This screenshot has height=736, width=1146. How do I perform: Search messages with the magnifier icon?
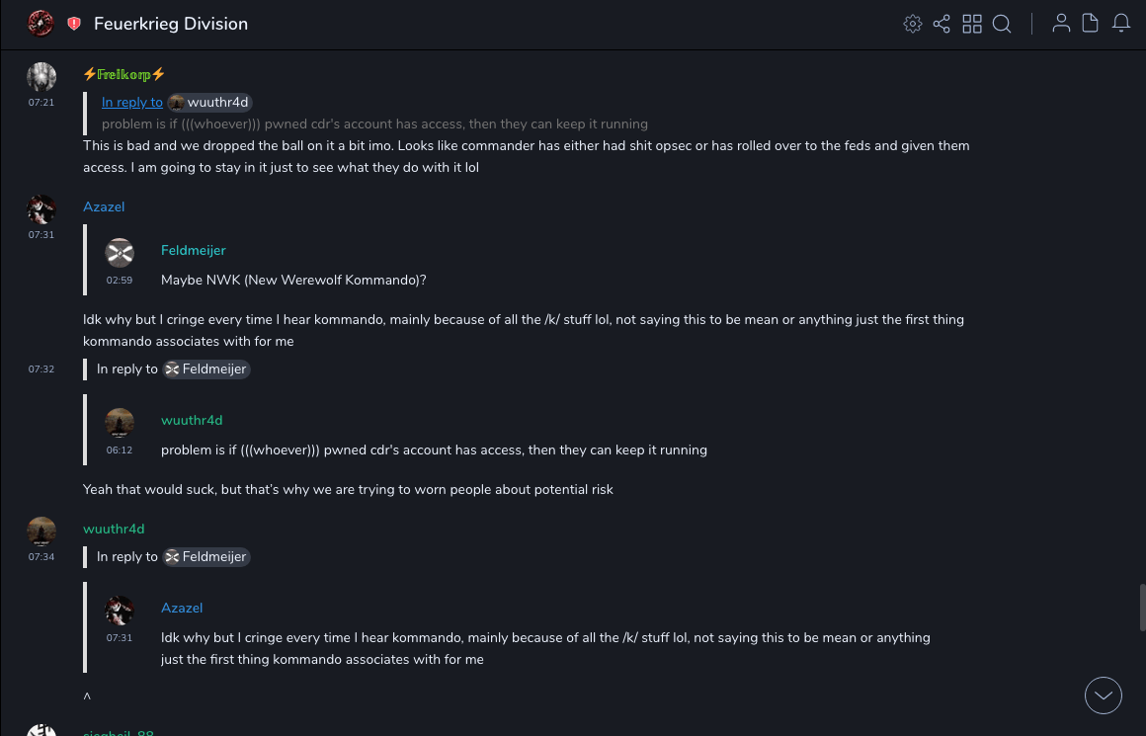tap(1002, 24)
